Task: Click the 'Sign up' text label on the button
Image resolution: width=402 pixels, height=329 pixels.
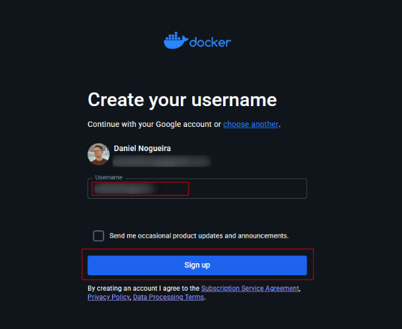Action: click(x=197, y=265)
